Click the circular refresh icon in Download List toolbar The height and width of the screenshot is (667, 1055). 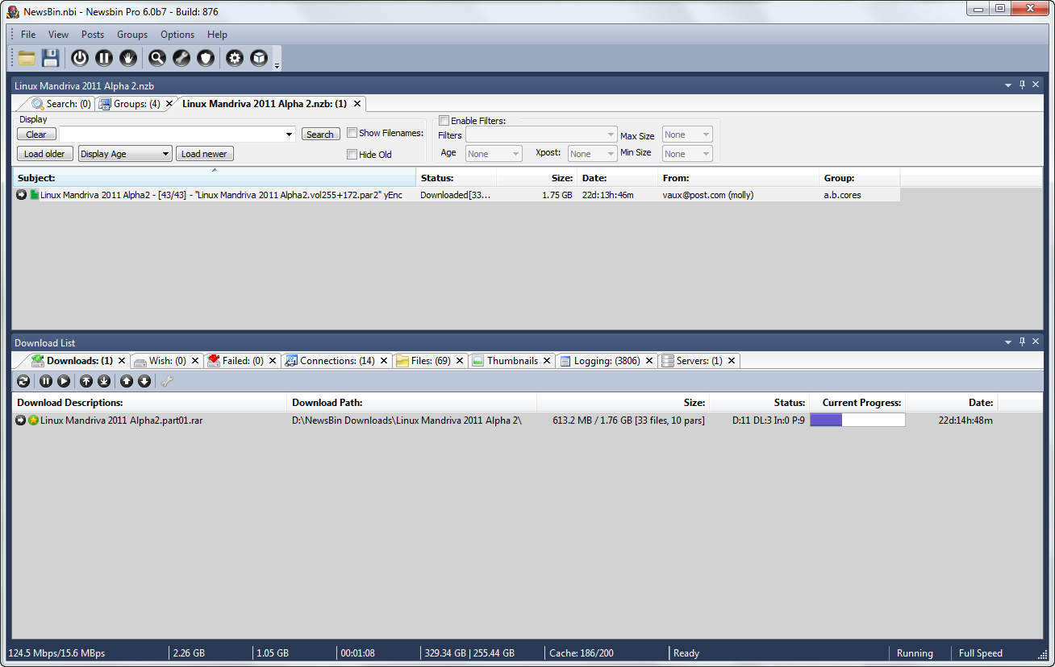[x=23, y=381]
